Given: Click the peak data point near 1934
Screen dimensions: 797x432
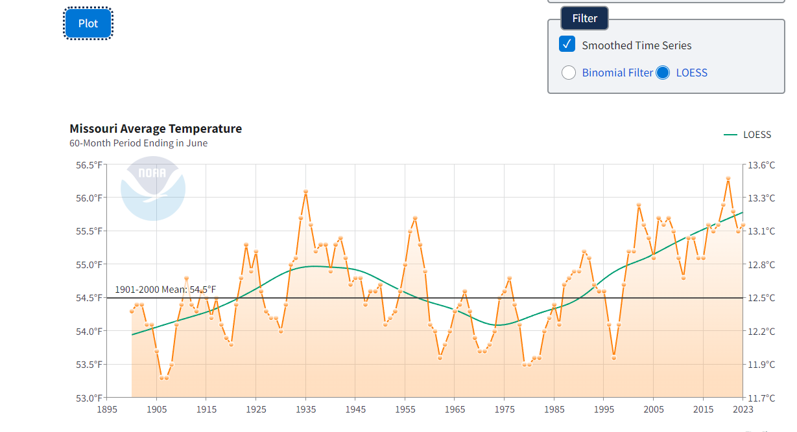Looking at the screenshot, I should tap(305, 192).
